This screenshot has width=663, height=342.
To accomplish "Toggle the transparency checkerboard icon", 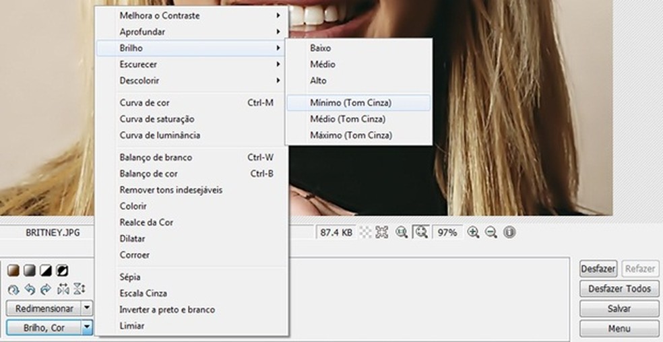I will pyautogui.click(x=366, y=232).
